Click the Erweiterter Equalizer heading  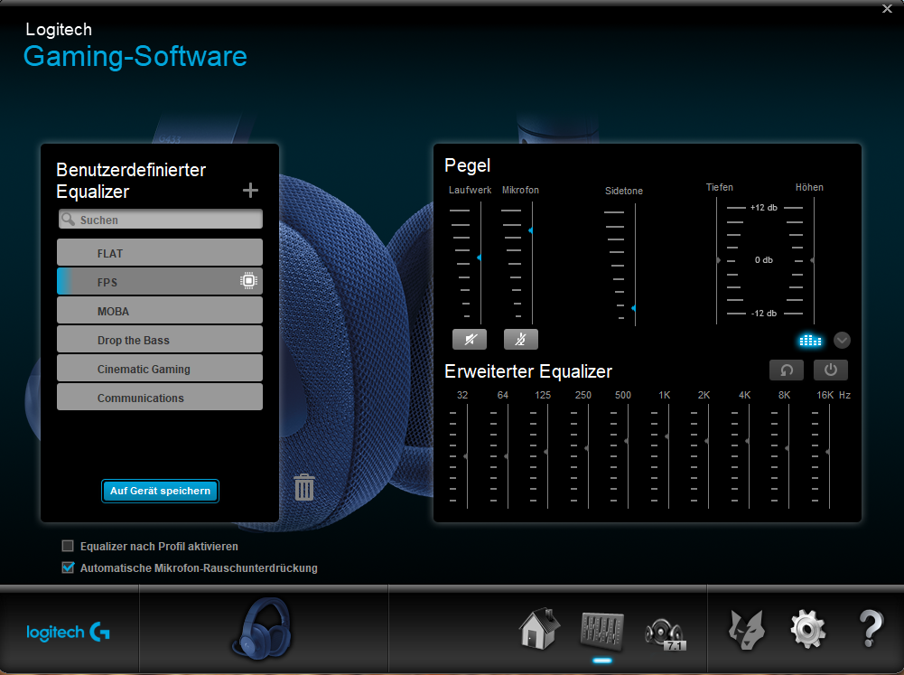tap(528, 371)
